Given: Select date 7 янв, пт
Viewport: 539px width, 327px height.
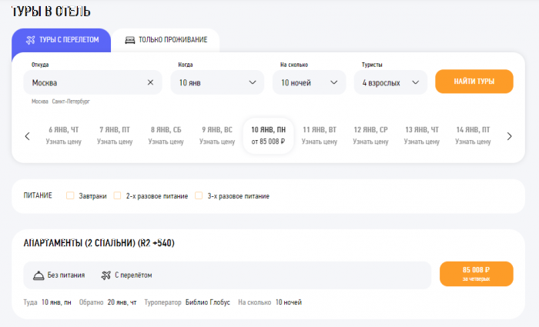Looking at the screenshot, I should (x=115, y=135).
